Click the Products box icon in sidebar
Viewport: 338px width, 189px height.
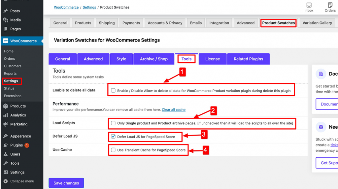(x=6, y=106)
